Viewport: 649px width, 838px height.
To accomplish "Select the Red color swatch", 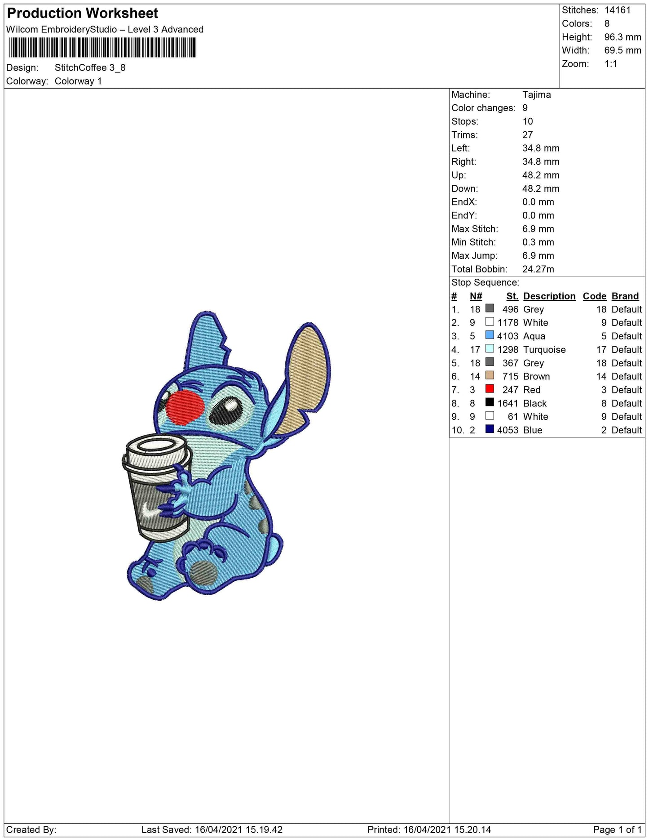I will point(490,389).
